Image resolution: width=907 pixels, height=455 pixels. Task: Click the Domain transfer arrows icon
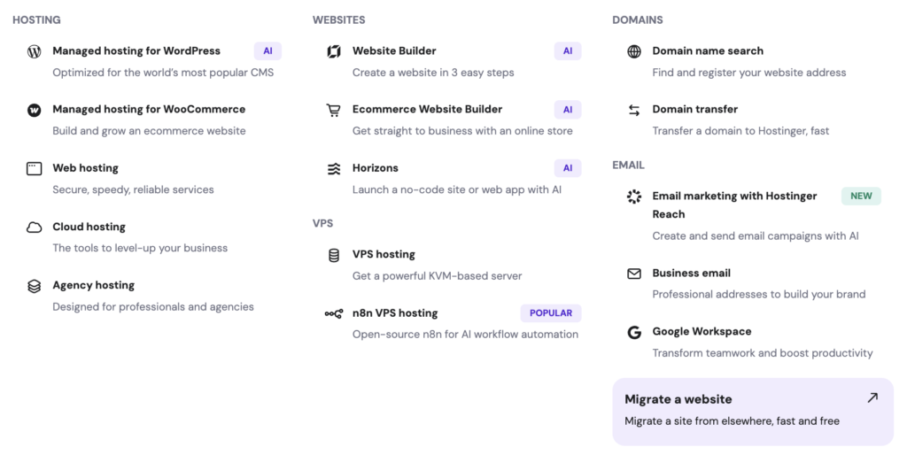click(634, 110)
